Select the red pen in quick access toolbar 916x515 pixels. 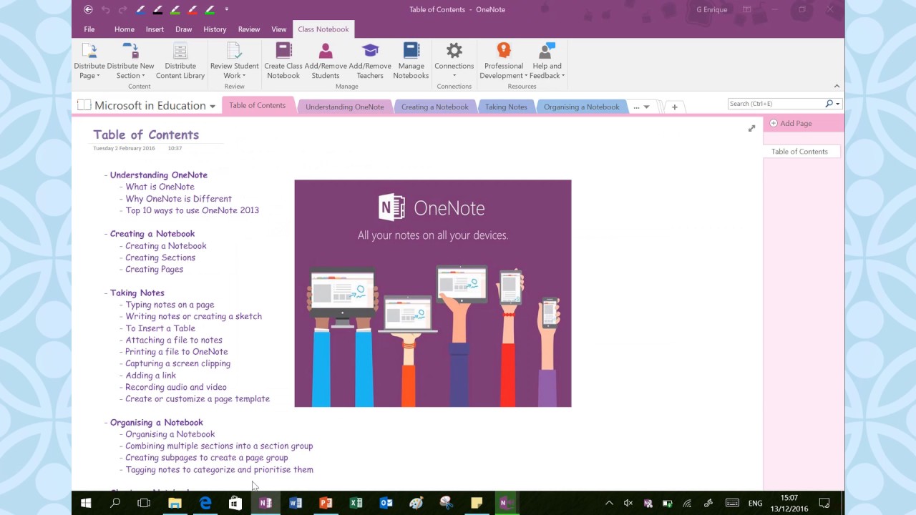[x=193, y=9]
